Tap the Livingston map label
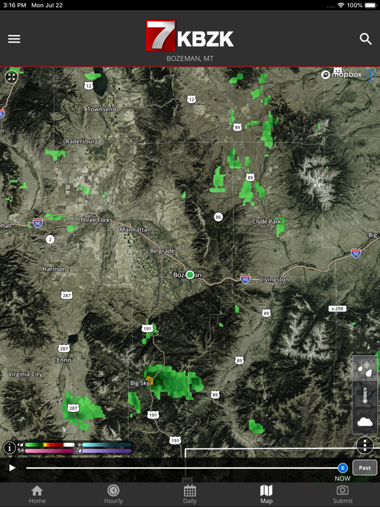 pos(274,279)
